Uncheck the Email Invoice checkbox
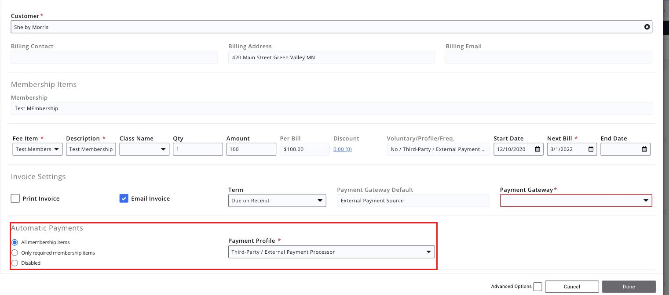Screen dimensions: 669x295 pos(124,198)
